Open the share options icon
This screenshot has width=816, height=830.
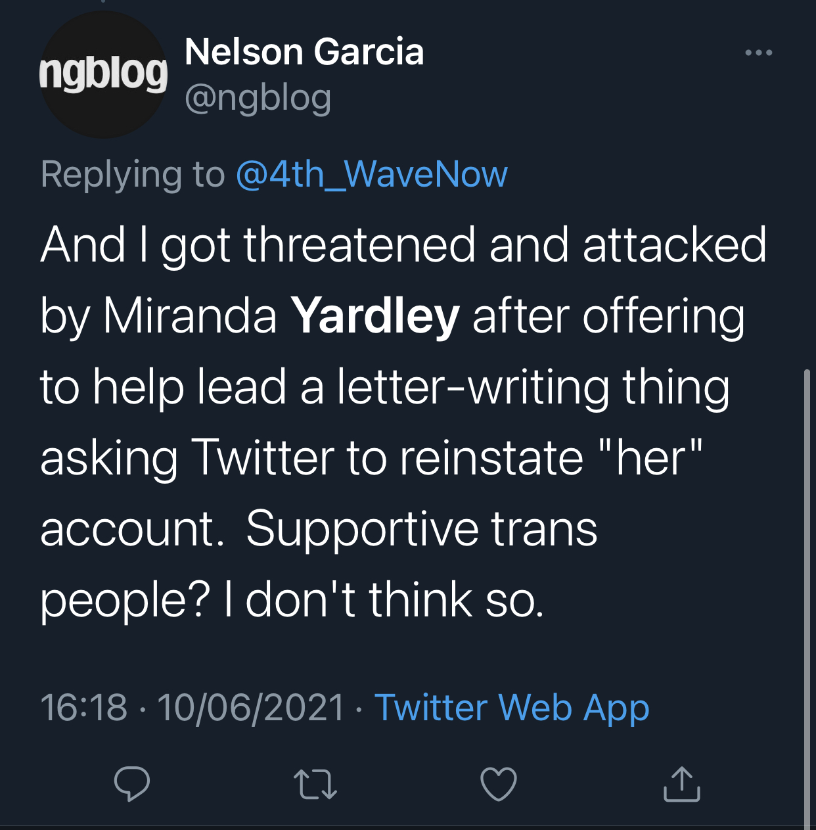681,784
